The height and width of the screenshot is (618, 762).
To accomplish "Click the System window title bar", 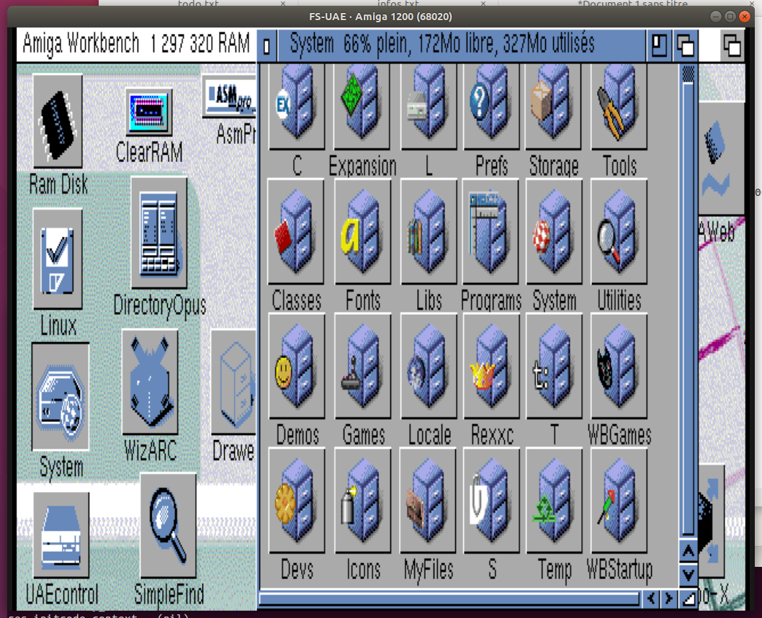I will click(x=462, y=46).
